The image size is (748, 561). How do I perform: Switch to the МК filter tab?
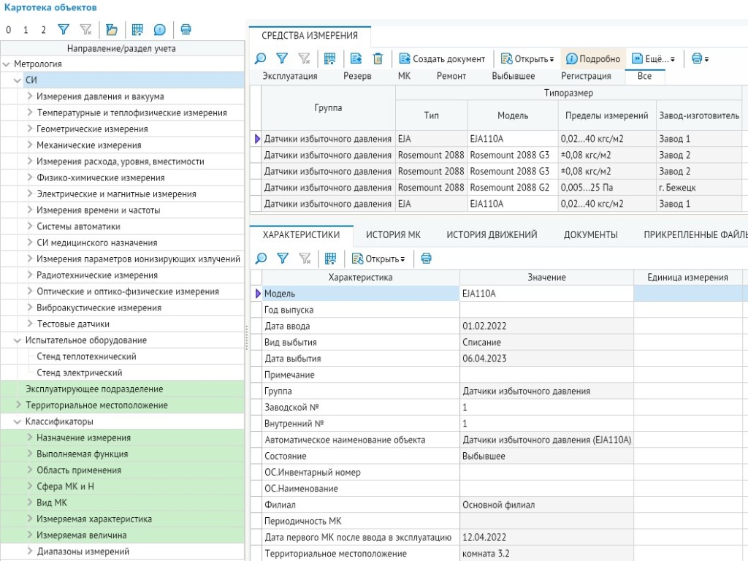pyautogui.click(x=404, y=76)
